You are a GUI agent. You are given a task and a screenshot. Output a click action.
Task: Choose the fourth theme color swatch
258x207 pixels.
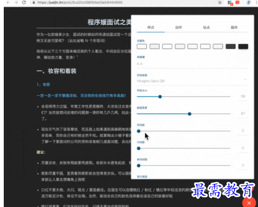click(x=180, y=47)
